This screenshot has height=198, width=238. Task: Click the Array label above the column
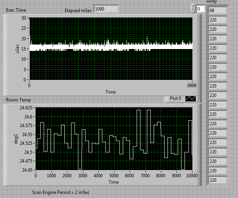pyautogui.click(x=212, y=2)
